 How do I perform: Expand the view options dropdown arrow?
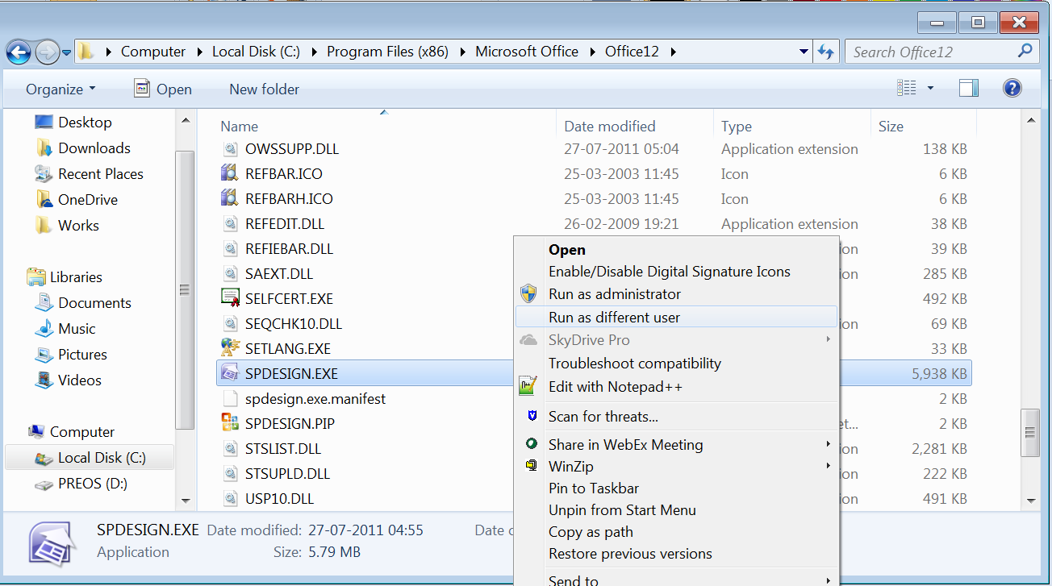pos(930,89)
